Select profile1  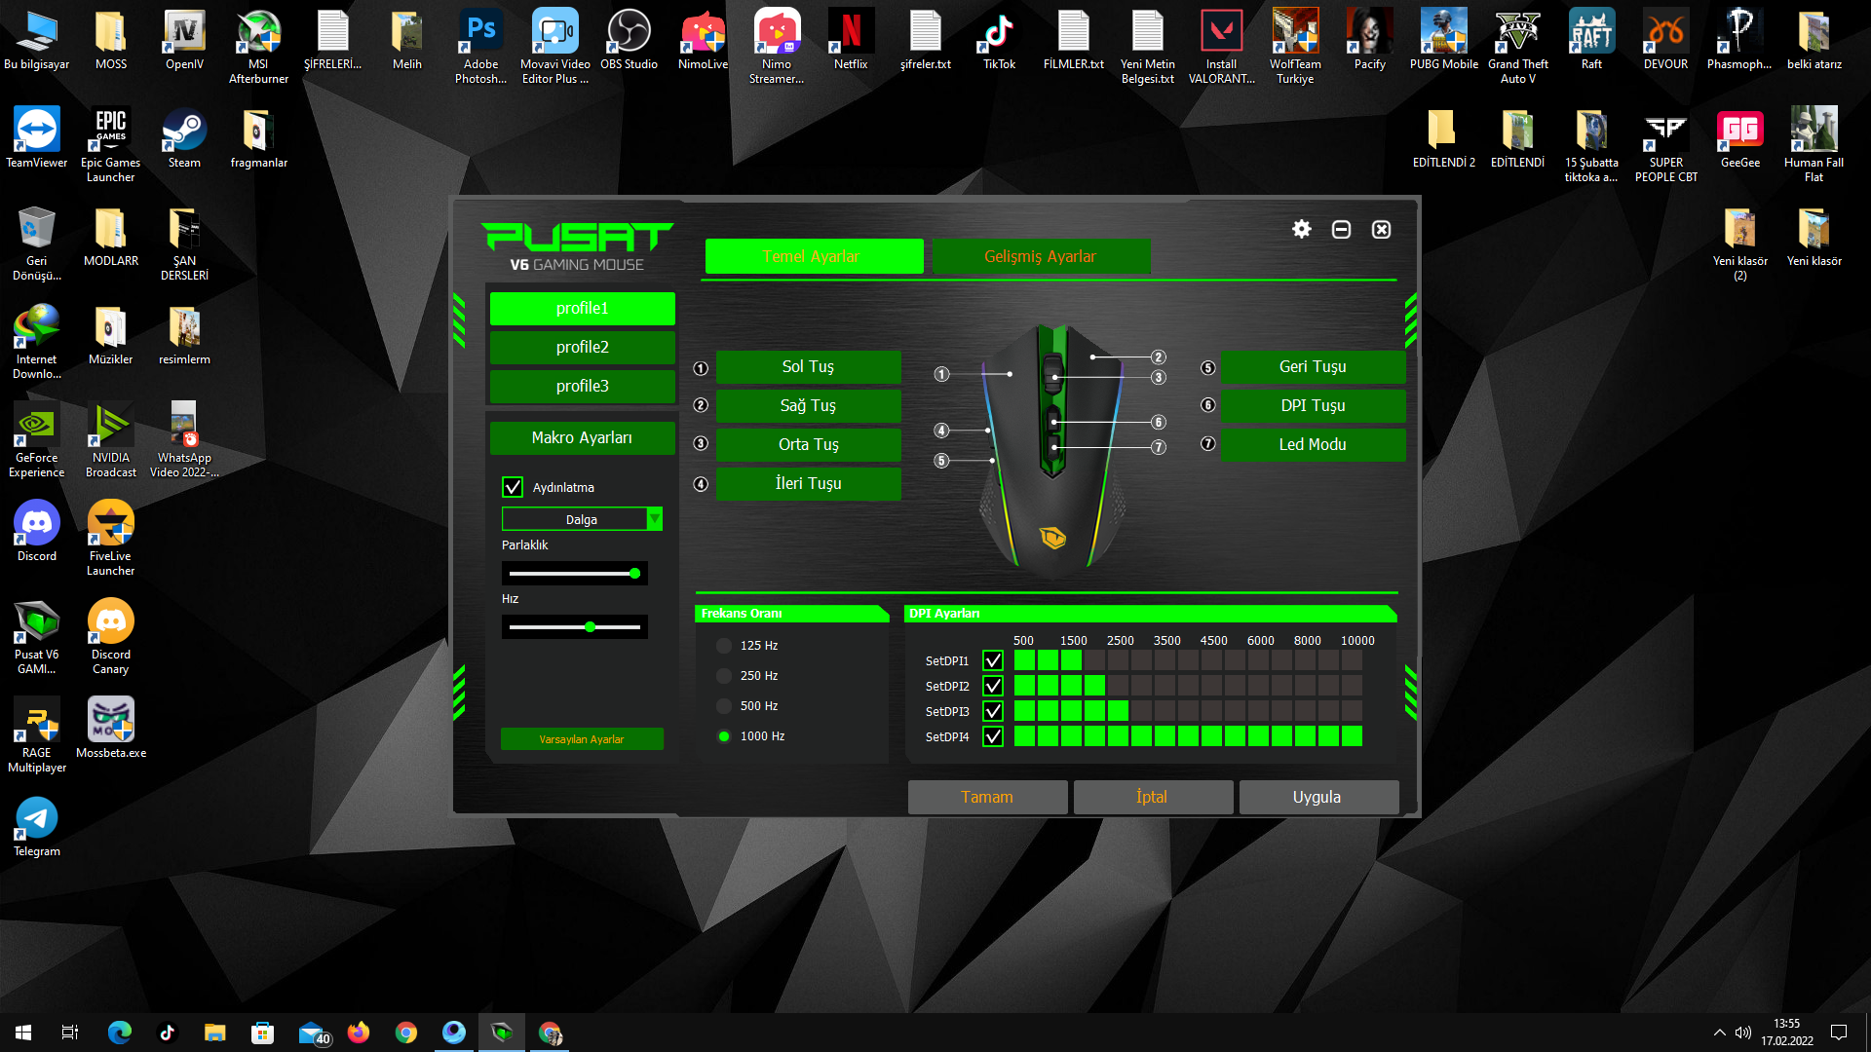(582, 308)
